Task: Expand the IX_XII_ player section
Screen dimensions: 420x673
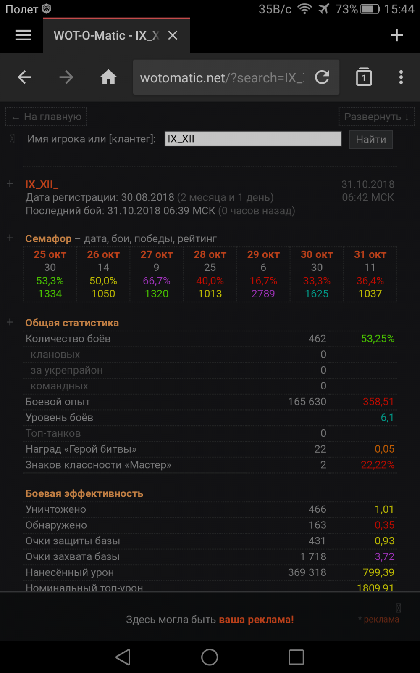Action: pyautogui.click(x=10, y=184)
